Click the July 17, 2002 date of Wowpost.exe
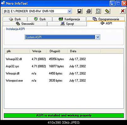127x125 pixels. click(77, 81)
